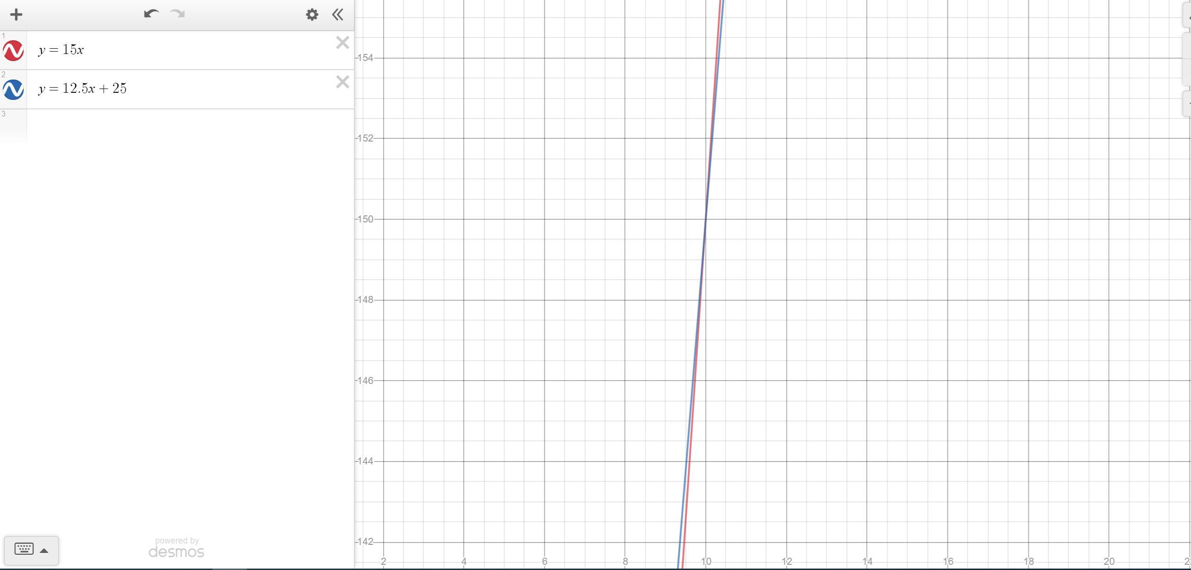Click the row 2 number label

pos(4,75)
